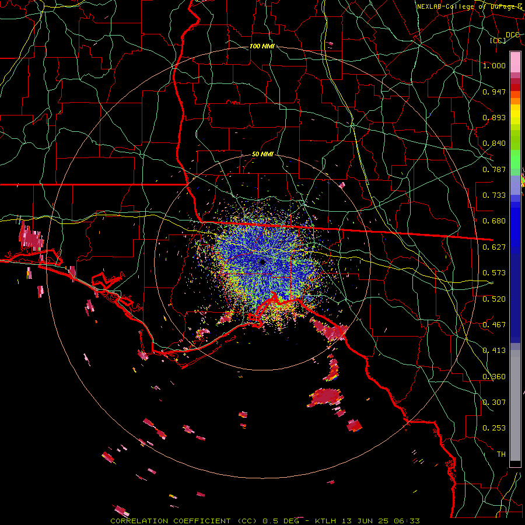Select the 0.627 scale label
This screenshot has height=525, width=525.
coord(494,247)
